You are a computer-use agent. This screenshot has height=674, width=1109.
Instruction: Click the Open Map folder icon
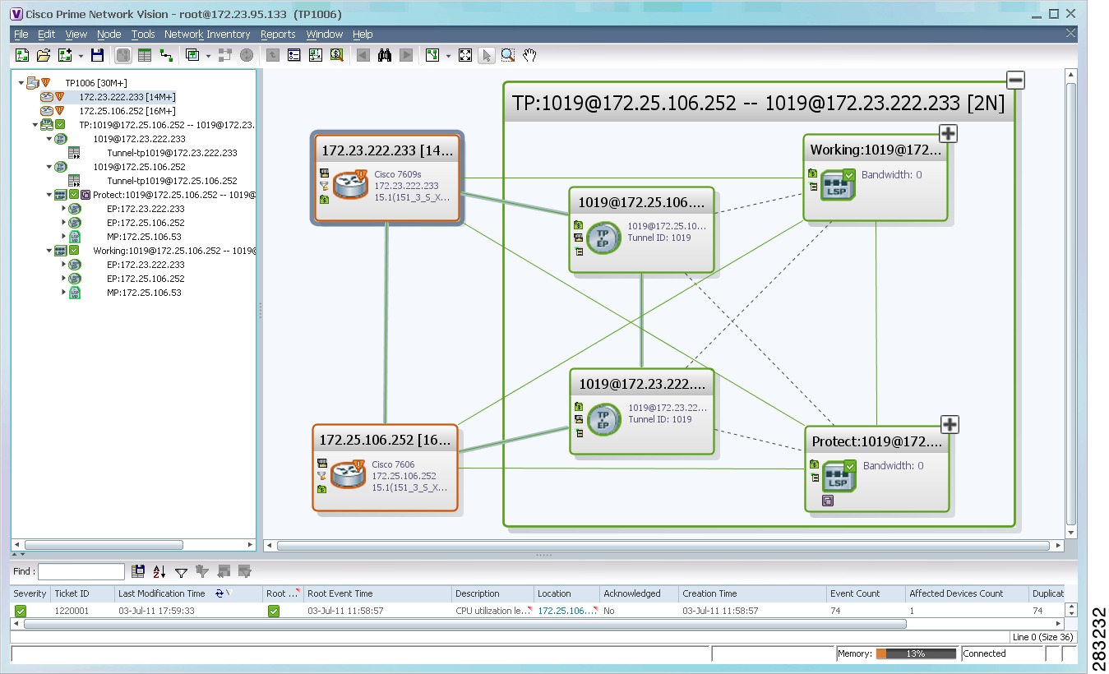(44, 55)
